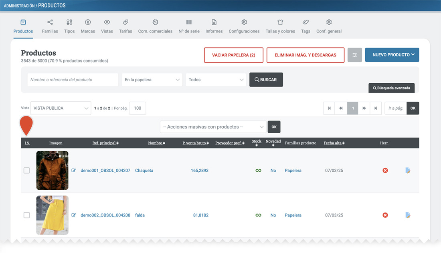Click edit pencil icon for demo002_OBSOL_004208
This screenshot has width=441, height=253.
(74, 215)
